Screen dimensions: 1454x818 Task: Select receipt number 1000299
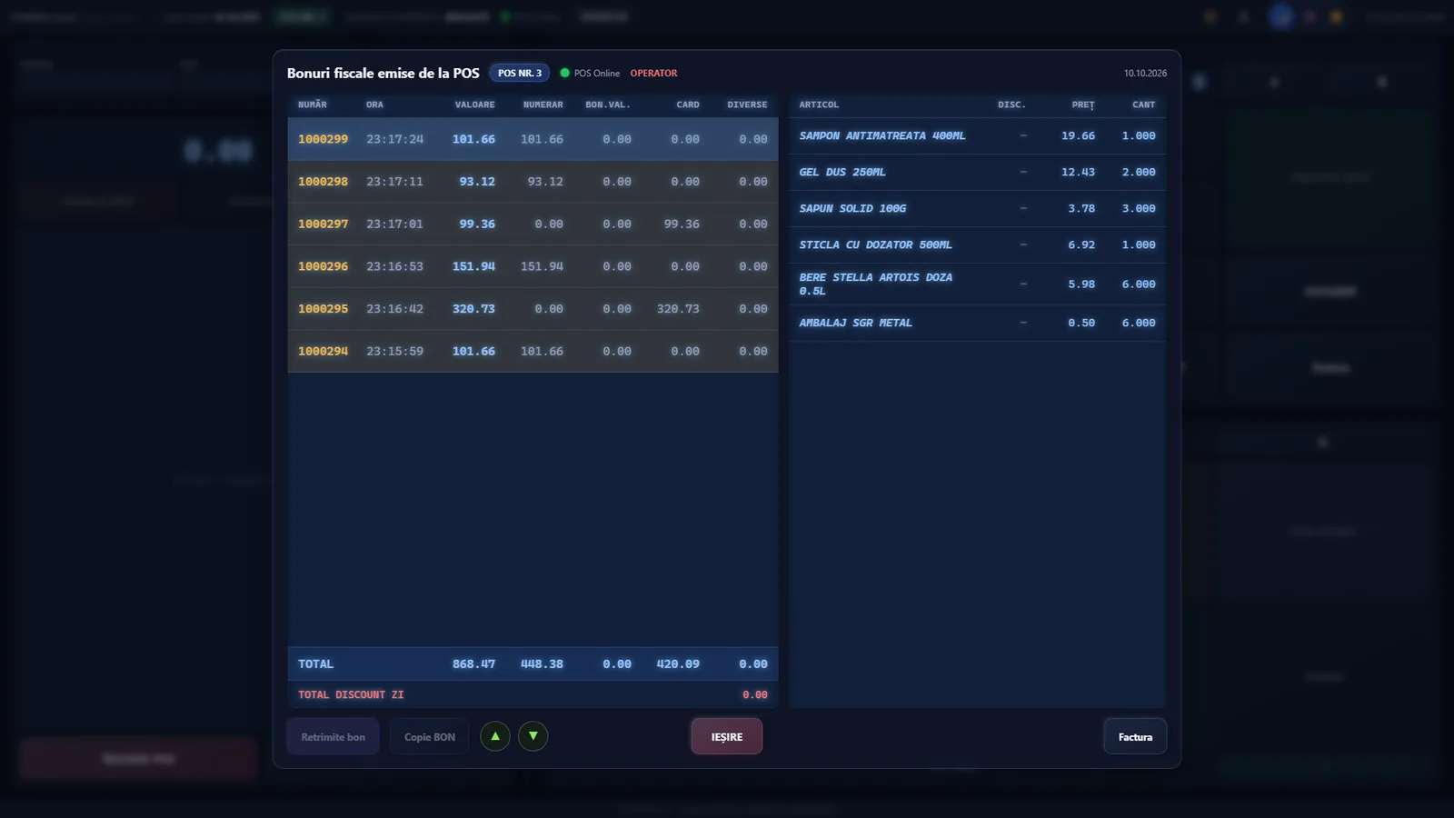[533, 139]
